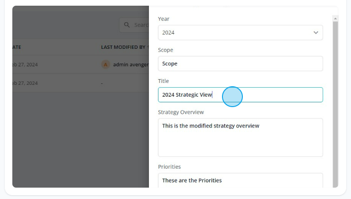Click the panel's vertical scrollbar thumb
The width and height of the screenshot is (351, 199).
[x=335, y=104]
